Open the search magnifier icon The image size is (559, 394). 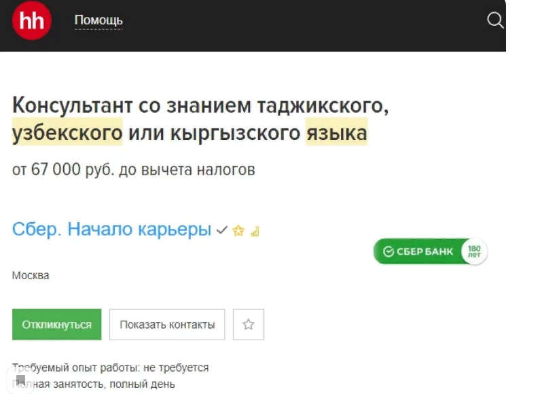point(495,20)
